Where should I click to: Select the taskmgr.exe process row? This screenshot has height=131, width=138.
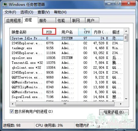(x=67, y=48)
